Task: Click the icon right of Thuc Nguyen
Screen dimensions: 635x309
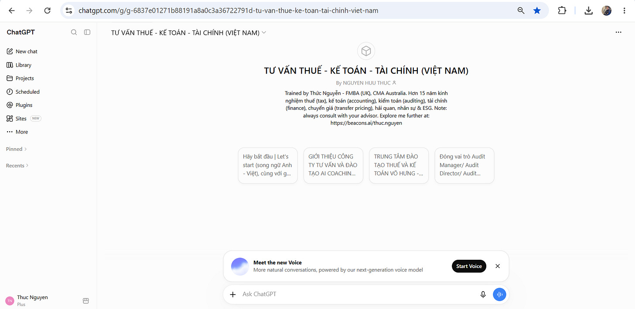Action: 86,301
